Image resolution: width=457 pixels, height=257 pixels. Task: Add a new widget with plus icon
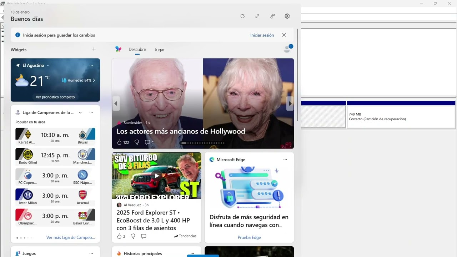point(94,49)
